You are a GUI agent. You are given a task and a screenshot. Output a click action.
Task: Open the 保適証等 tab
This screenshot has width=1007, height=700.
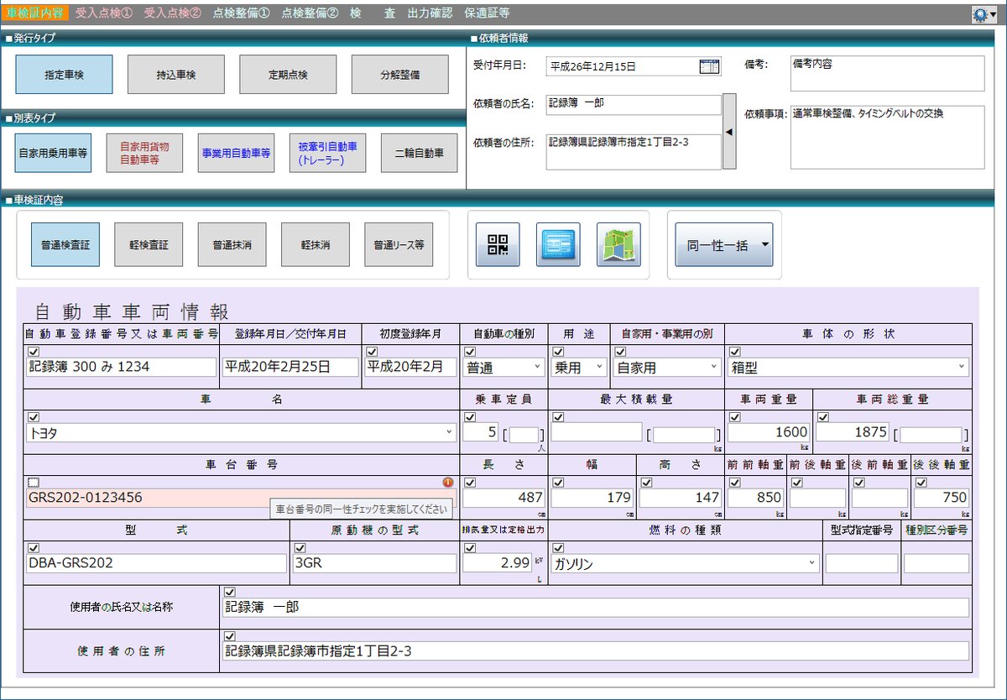[487, 13]
